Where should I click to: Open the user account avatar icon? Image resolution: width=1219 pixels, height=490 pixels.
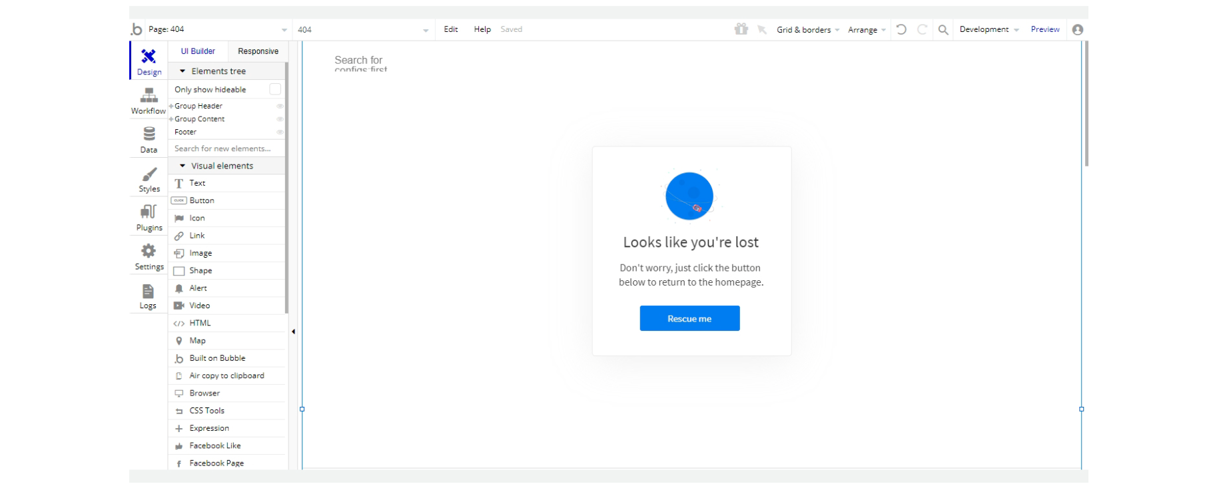coord(1078,29)
